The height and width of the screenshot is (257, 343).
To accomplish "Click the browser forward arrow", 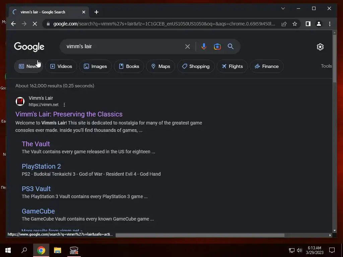I will coord(24,24).
